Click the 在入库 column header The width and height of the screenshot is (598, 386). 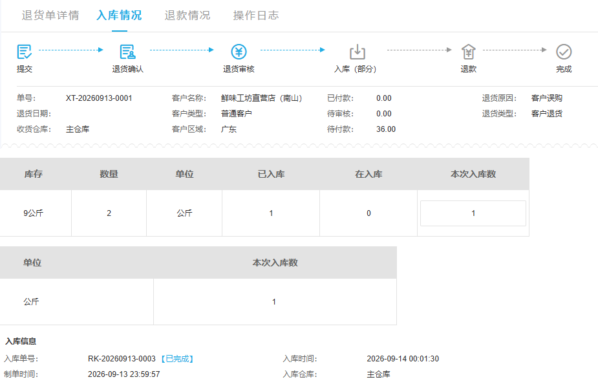pyautogui.click(x=368, y=174)
